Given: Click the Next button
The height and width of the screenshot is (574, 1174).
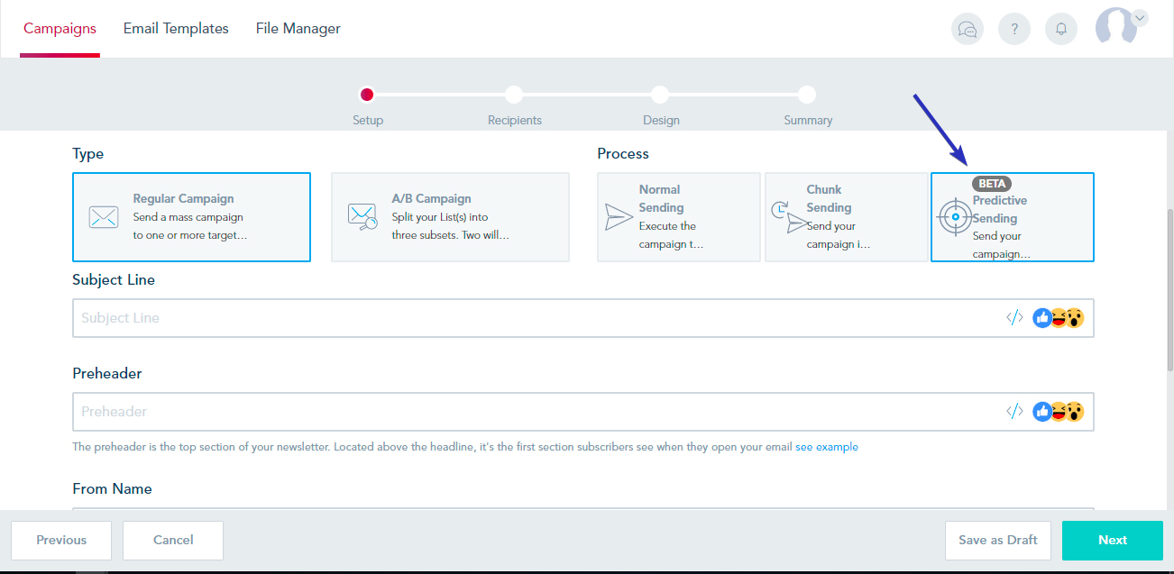Looking at the screenshot, I should pyautogui.click(x=1112, y=540).
